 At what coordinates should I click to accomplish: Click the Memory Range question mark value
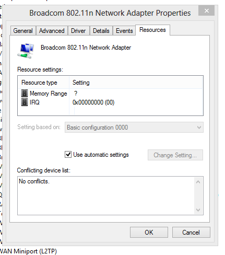[76, 94]
